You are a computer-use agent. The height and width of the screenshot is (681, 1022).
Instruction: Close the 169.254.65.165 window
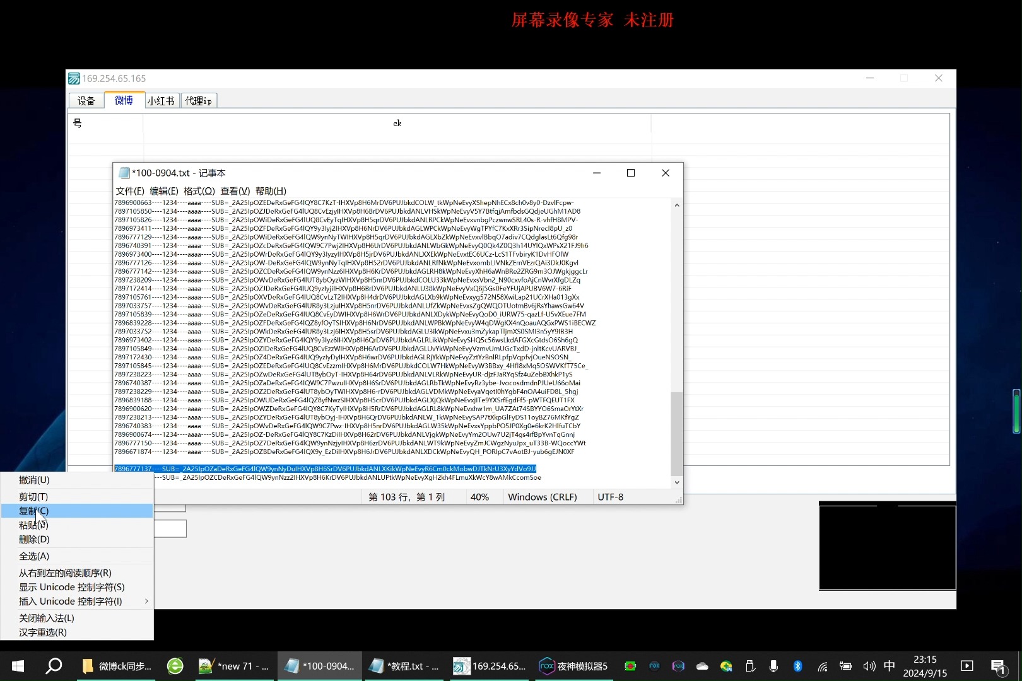(x=939, y=78)
